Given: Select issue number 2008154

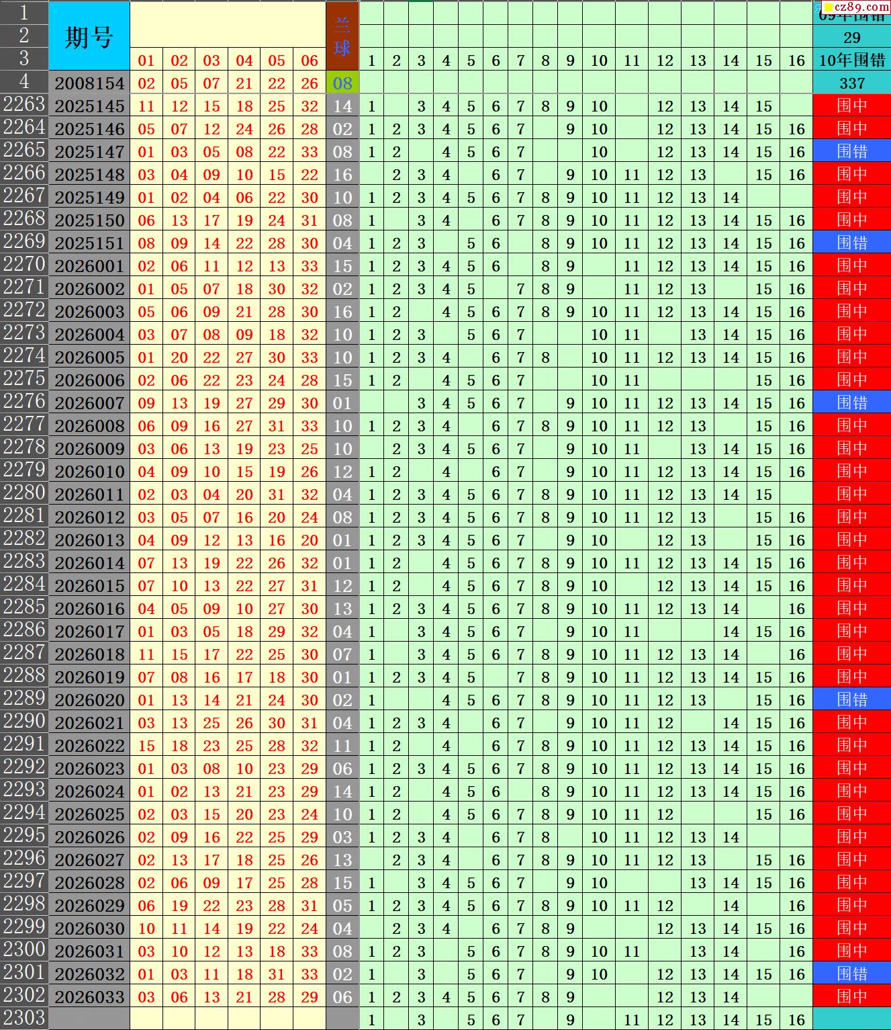Looking at the screenshot, I should tap(89, 83).
